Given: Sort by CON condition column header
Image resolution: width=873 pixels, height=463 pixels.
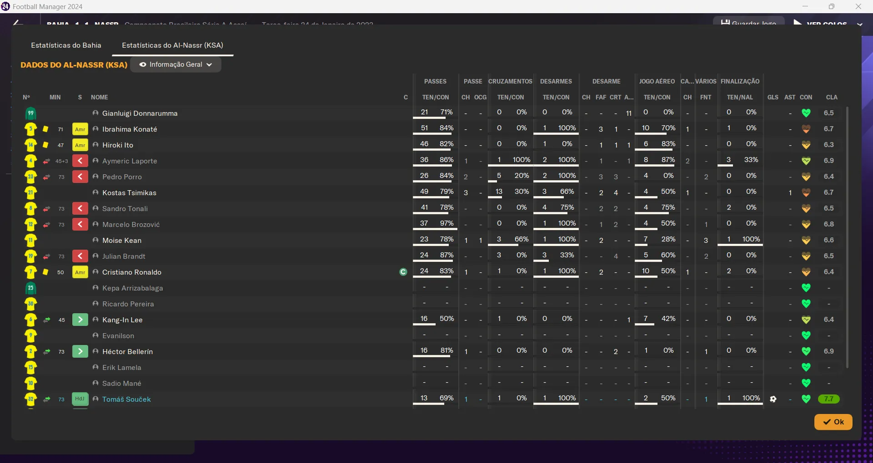Looking at the screenshot, I should point(806,98).
